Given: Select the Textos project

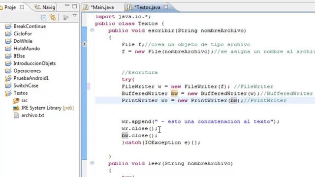Looking at the screenshot, I should 21,93.
